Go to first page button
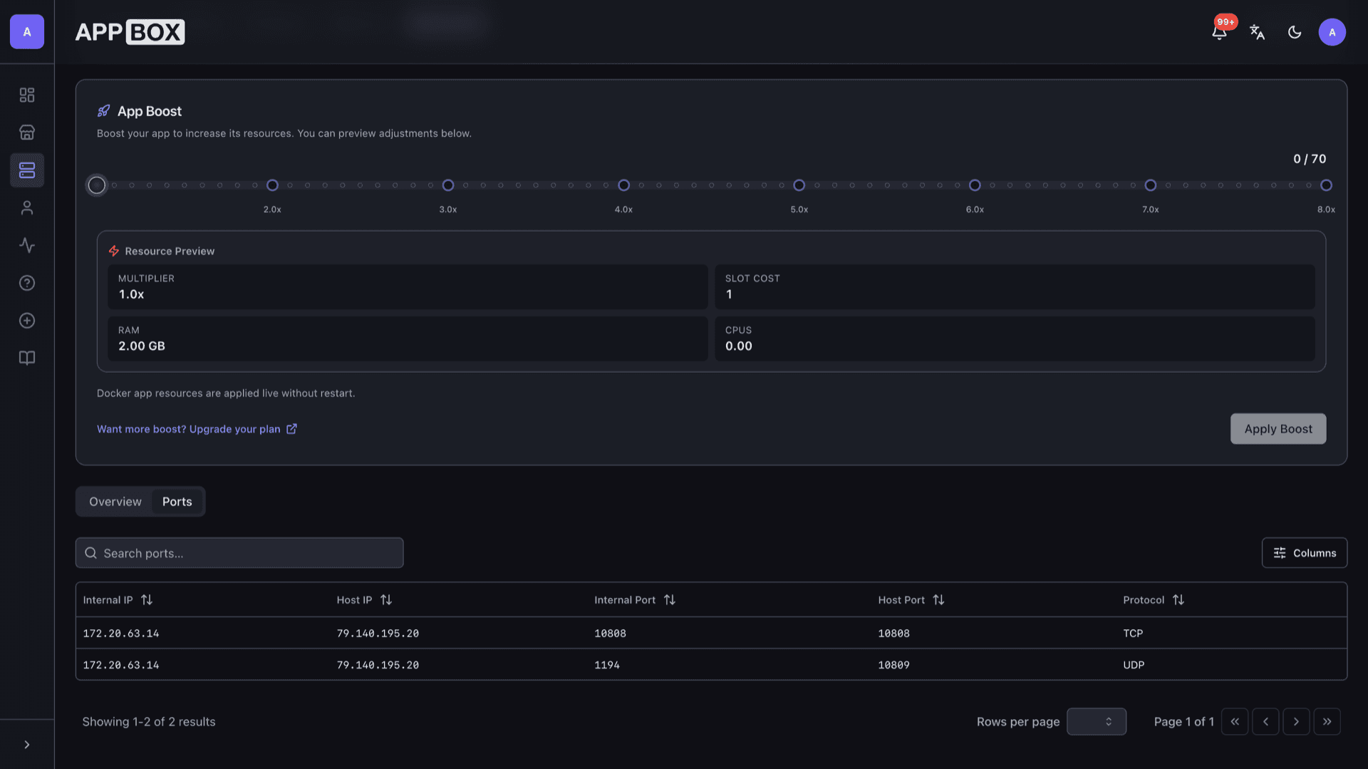Viewport: 1368px width, 769px height. (x=1235, y=722)
